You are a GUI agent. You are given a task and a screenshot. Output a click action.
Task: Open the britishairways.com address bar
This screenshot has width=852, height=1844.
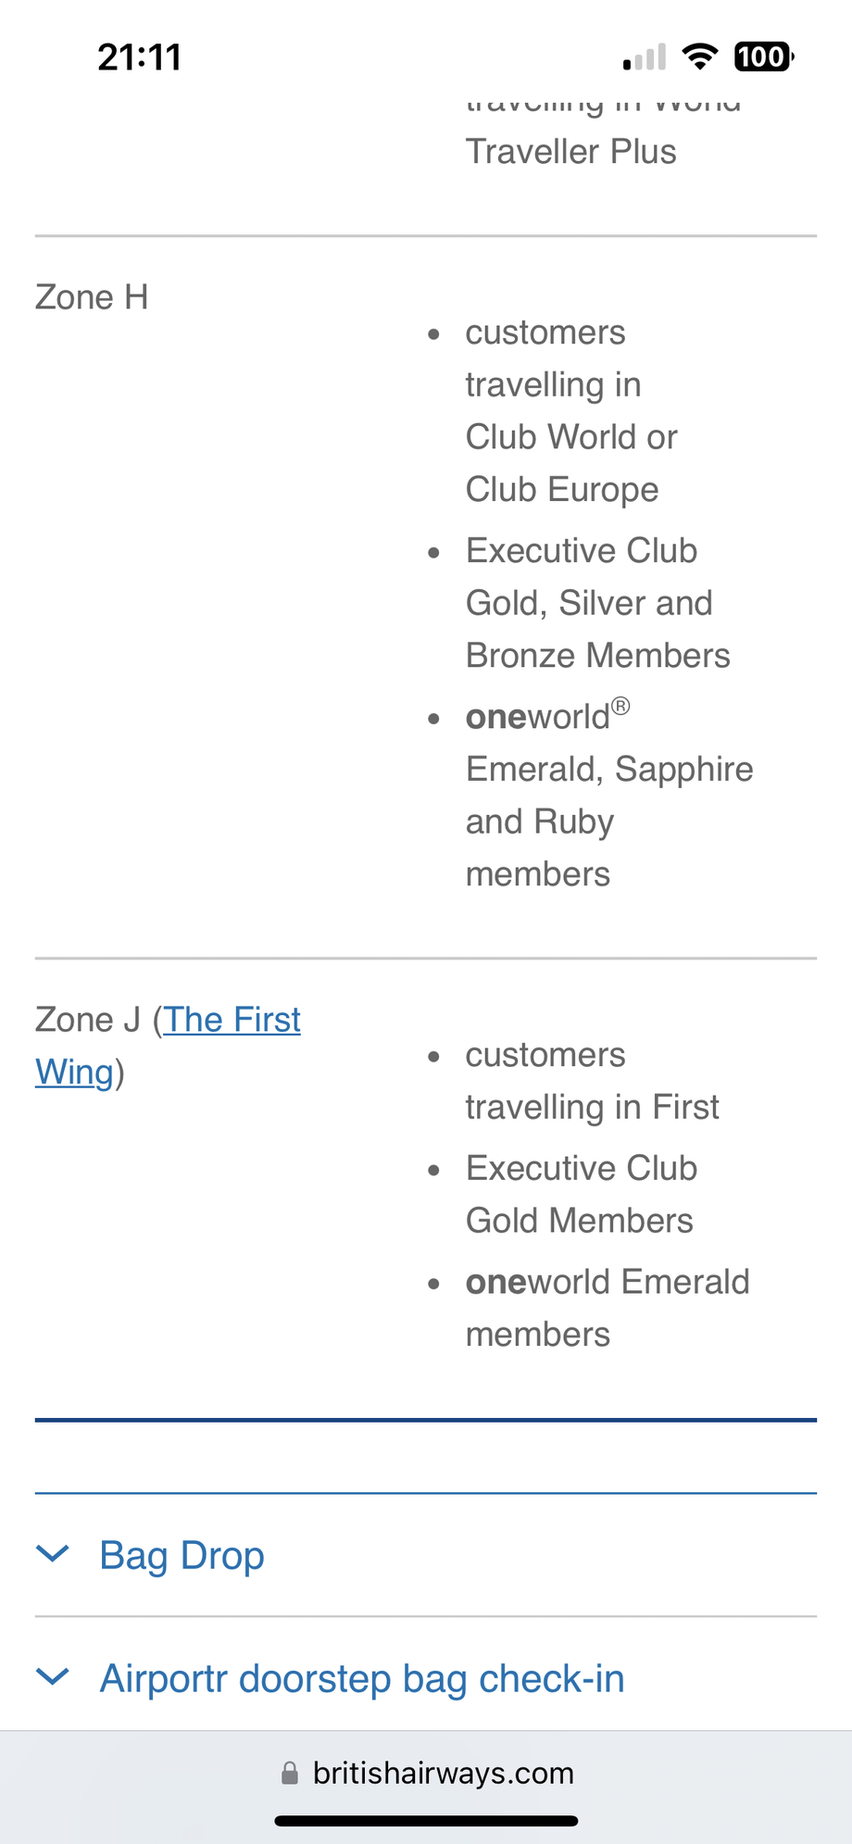point(443,1773)
